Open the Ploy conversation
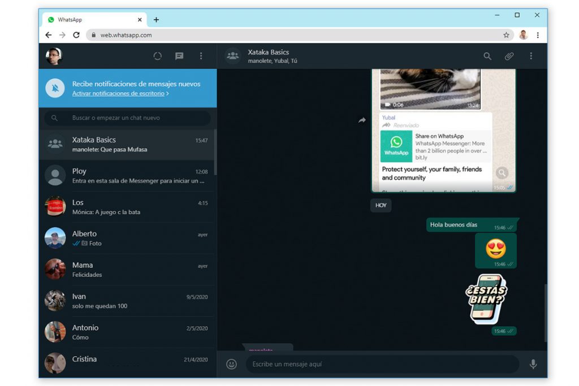 click(127, 176)
